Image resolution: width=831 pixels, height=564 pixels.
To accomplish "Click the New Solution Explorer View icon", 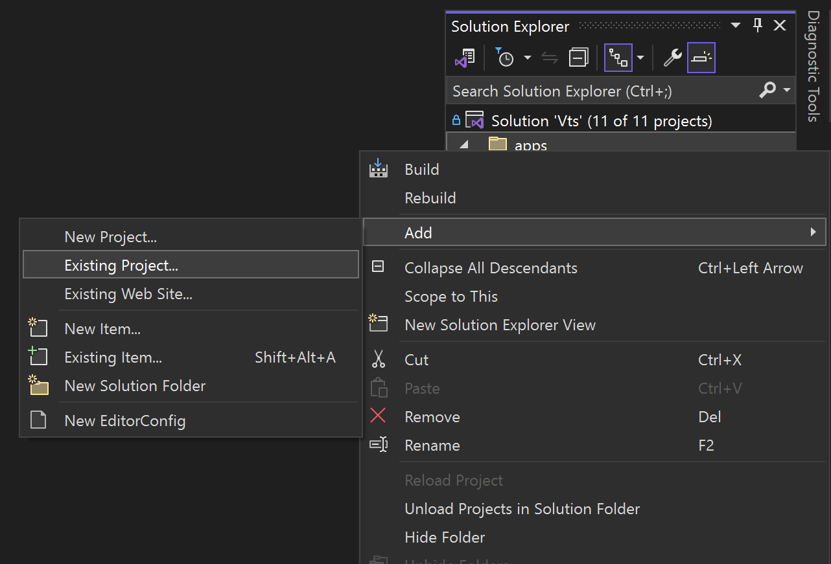I will pos(378,323).
